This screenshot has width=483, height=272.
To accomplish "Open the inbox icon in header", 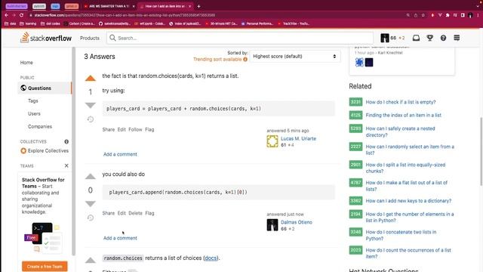I will (x=416, y=38).
